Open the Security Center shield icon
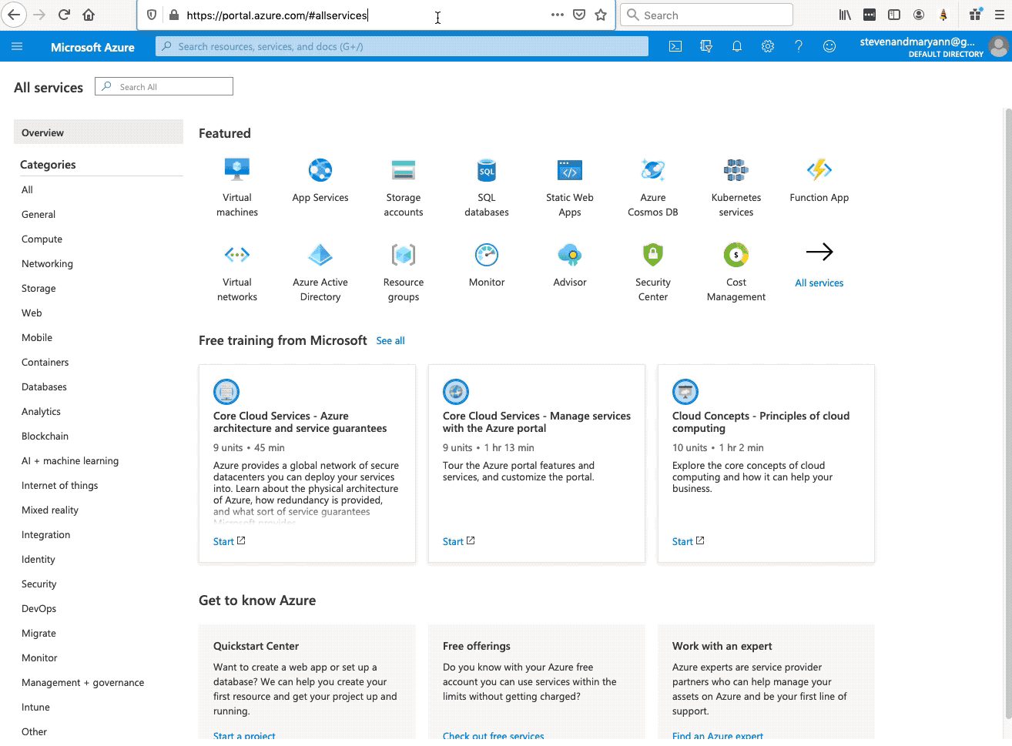 click(x=653, y=255)
